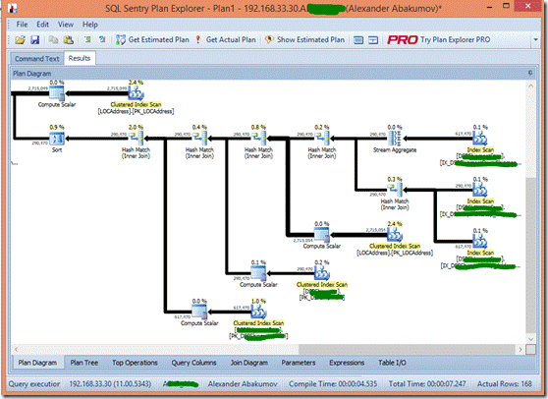The image size is (548, 399).
Task: Open the toolbar overflow dropdown arrow
Action: click(x=535, y=40)
